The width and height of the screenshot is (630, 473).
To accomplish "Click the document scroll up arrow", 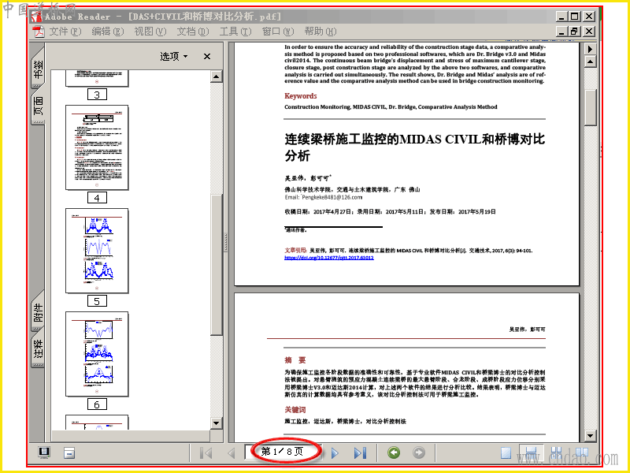I will [x=590, y=61].
